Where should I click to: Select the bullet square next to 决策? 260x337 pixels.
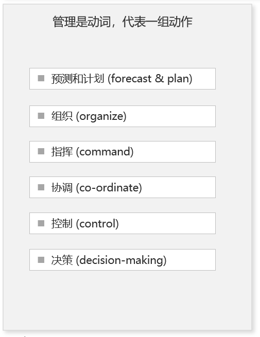tap(41, 260)
